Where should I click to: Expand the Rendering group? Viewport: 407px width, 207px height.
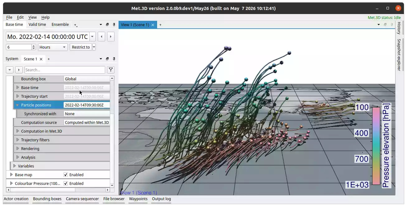click(x=18, y=149)
